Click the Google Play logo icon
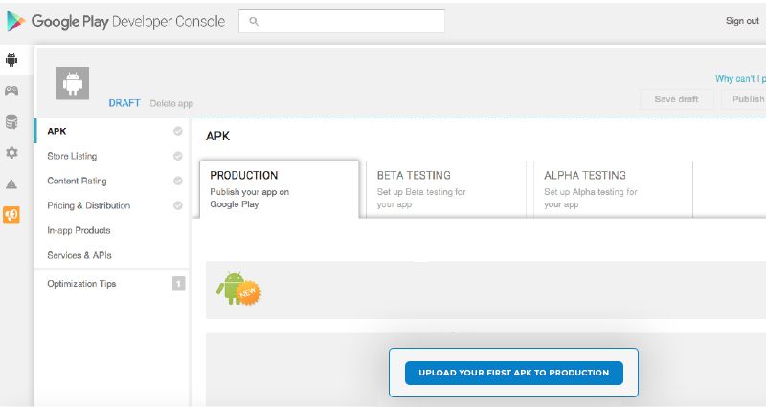The height and width of the screenshot is (407, 766). click(15, 21)
